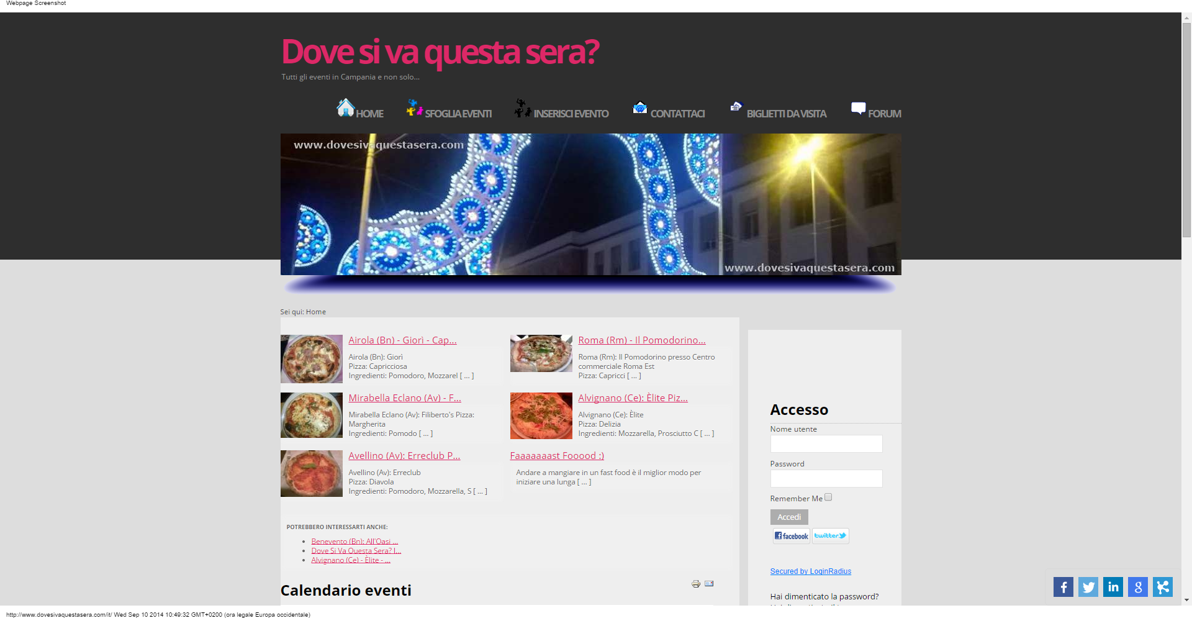
Task: Tick the Remember Me checkbox
Action: [x=828, y=498]
